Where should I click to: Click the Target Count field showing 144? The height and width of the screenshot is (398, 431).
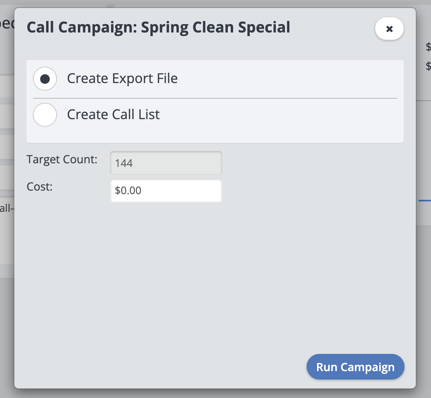(x=166, y=163)
